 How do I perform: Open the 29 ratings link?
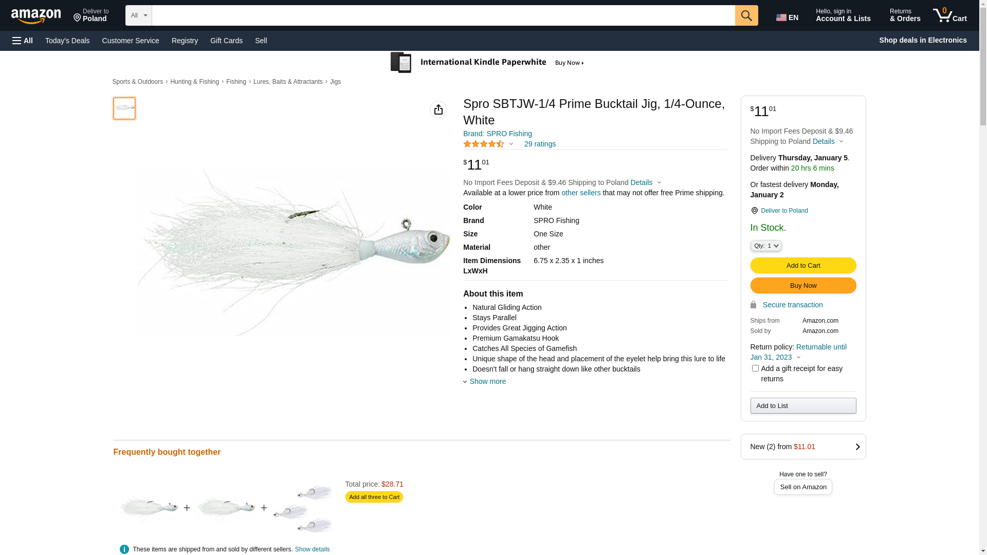[x=540, y=144]
